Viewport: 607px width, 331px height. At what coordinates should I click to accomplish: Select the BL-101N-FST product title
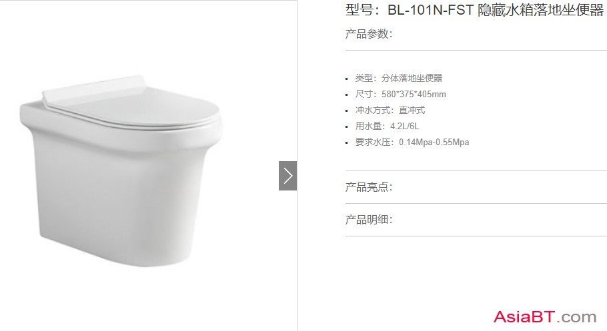point(475,10)
